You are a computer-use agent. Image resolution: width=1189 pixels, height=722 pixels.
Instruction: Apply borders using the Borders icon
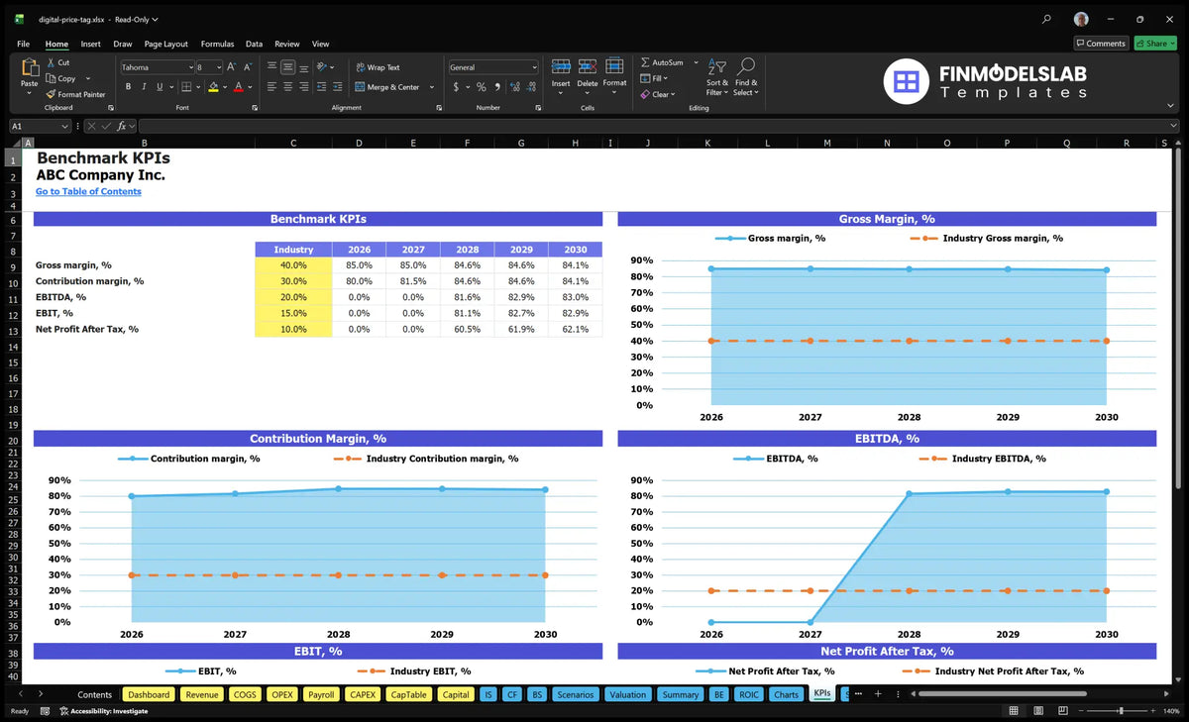pos(186,87)
